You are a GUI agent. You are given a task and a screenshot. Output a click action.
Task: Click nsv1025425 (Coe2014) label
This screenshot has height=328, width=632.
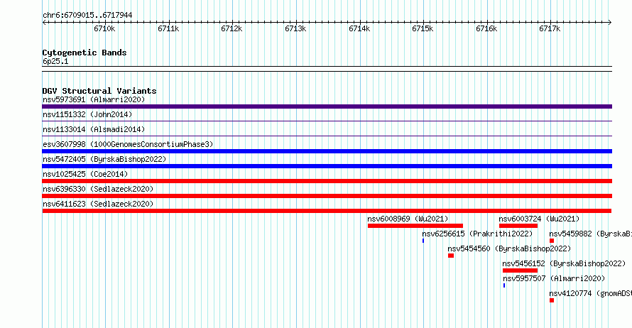click(85, 174)
